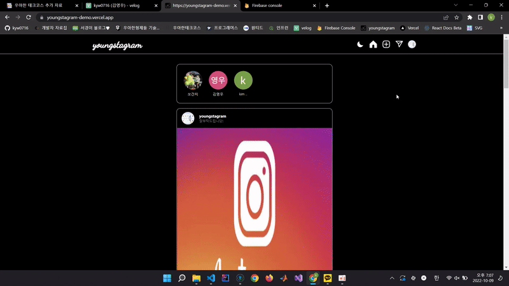Open the 원티드 bookmark
The image size is (509, 286).
coord(253,28)
